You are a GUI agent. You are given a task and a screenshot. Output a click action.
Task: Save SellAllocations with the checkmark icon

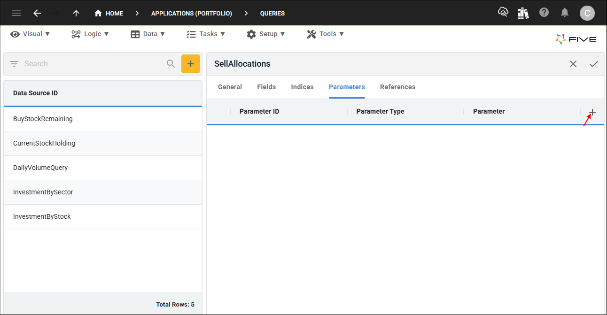[594, 64]
